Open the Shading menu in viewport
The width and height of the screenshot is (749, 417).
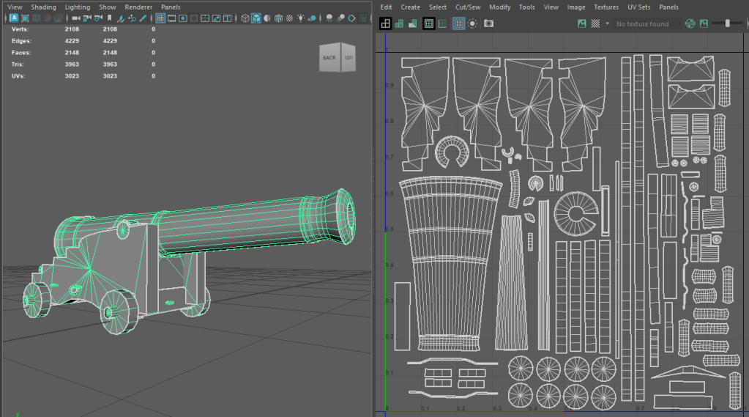coord(43,7)
